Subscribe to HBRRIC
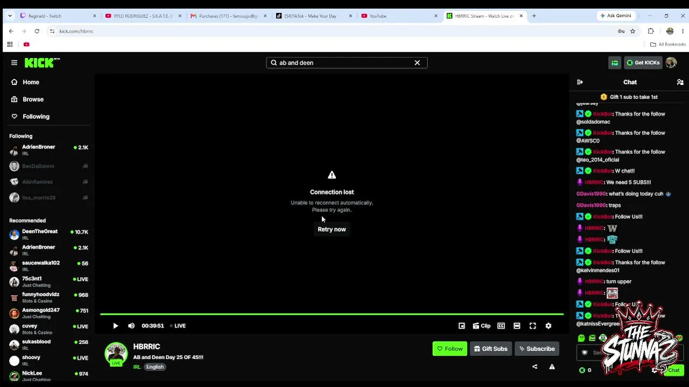This screenshot has height=387, width=689. click(537, 349)
